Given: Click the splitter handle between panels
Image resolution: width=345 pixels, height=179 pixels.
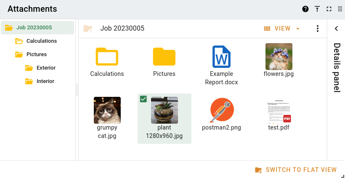Looking at the screenshot, I should [x=77, y=89].
